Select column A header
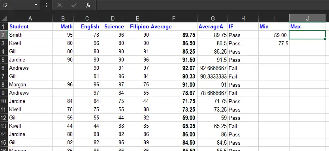The height and width of the screenshot is (151, 329). pos(30,19)
